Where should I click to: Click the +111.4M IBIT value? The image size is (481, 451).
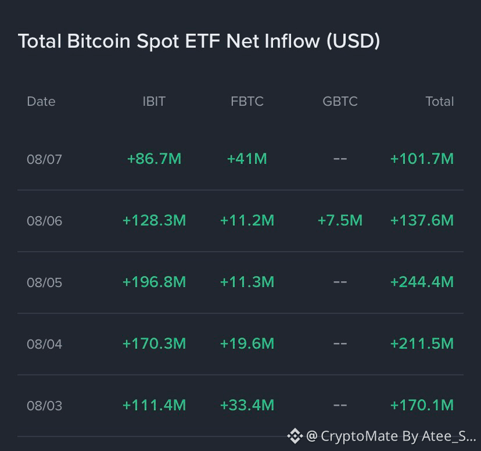154,405
